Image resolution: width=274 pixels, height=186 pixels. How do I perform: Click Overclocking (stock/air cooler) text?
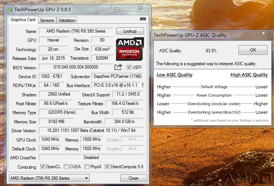pos(214,104)
